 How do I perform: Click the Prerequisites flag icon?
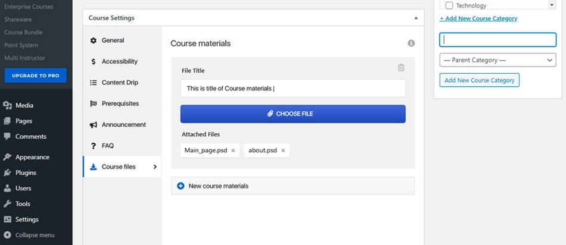(x=94, y=103)
